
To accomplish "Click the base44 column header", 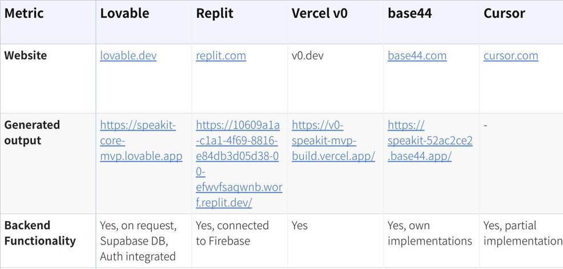I will (409, 14).
